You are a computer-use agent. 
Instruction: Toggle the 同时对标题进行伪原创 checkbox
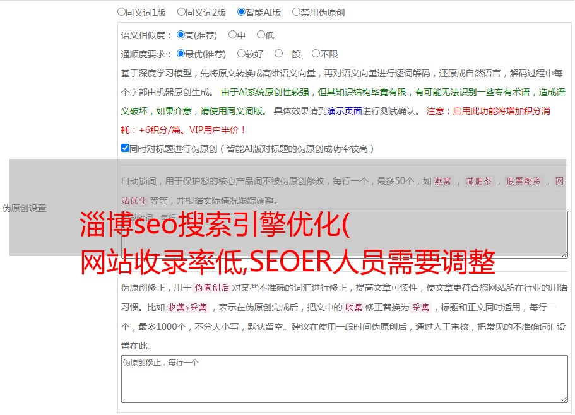click(125, 148)
